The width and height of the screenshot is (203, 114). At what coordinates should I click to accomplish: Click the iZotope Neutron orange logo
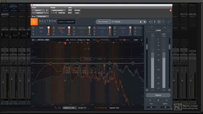[x=34, y=22]
